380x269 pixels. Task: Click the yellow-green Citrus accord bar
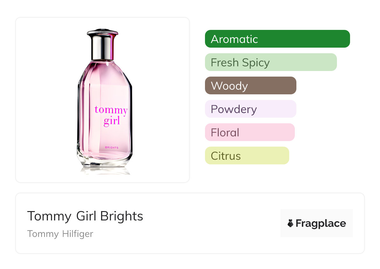click(247, 156)
